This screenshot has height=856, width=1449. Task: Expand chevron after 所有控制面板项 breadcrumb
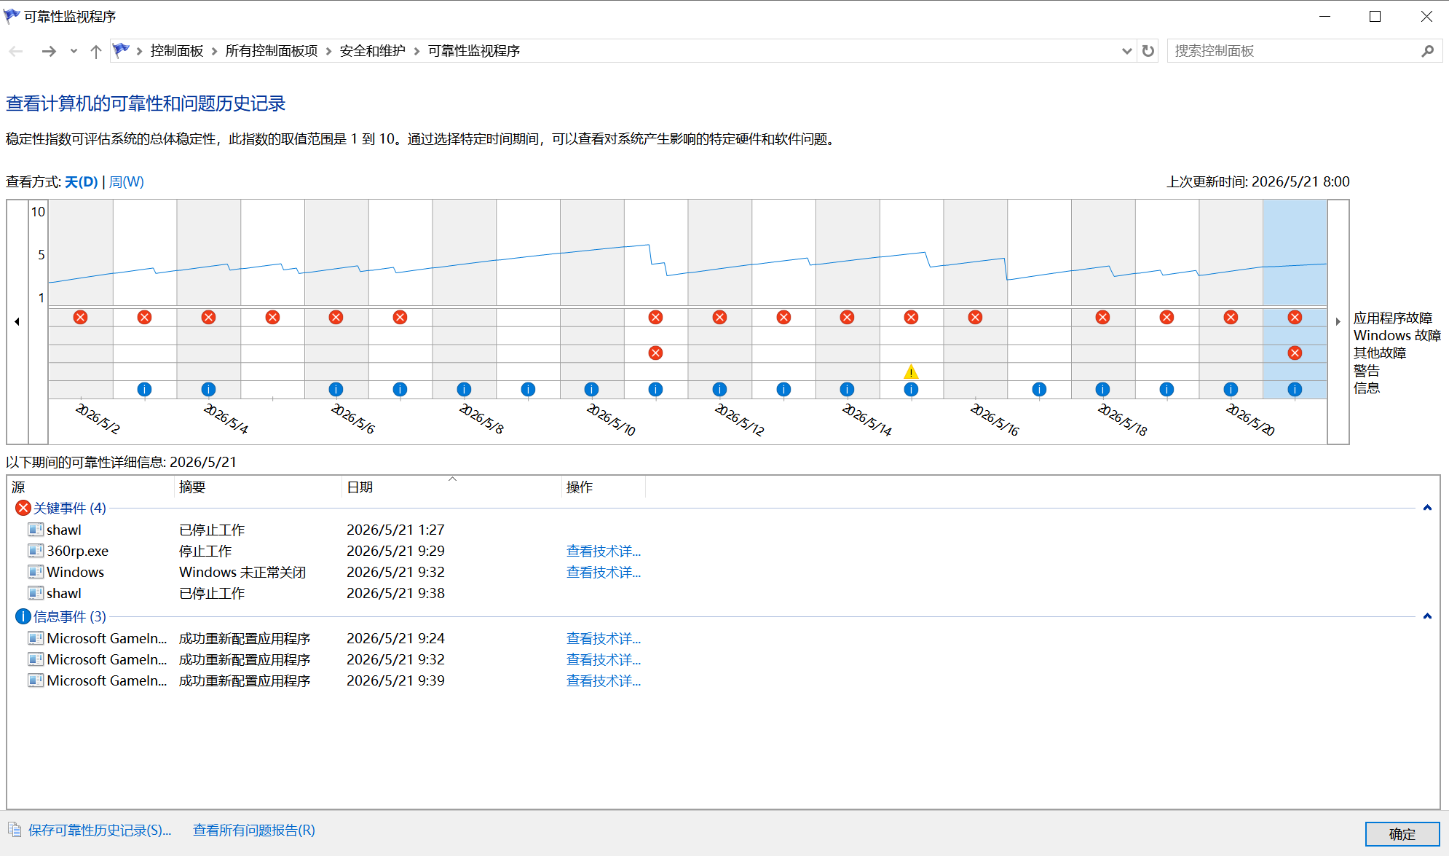[x=328, y=51]
